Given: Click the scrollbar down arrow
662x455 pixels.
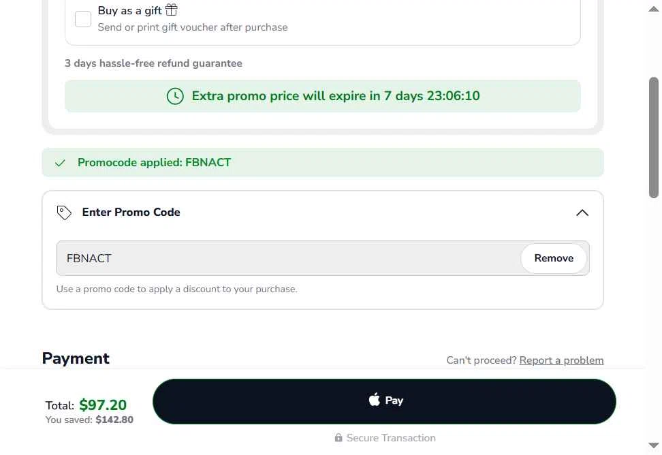Looking at the screenshot, I should coord(654,445).
